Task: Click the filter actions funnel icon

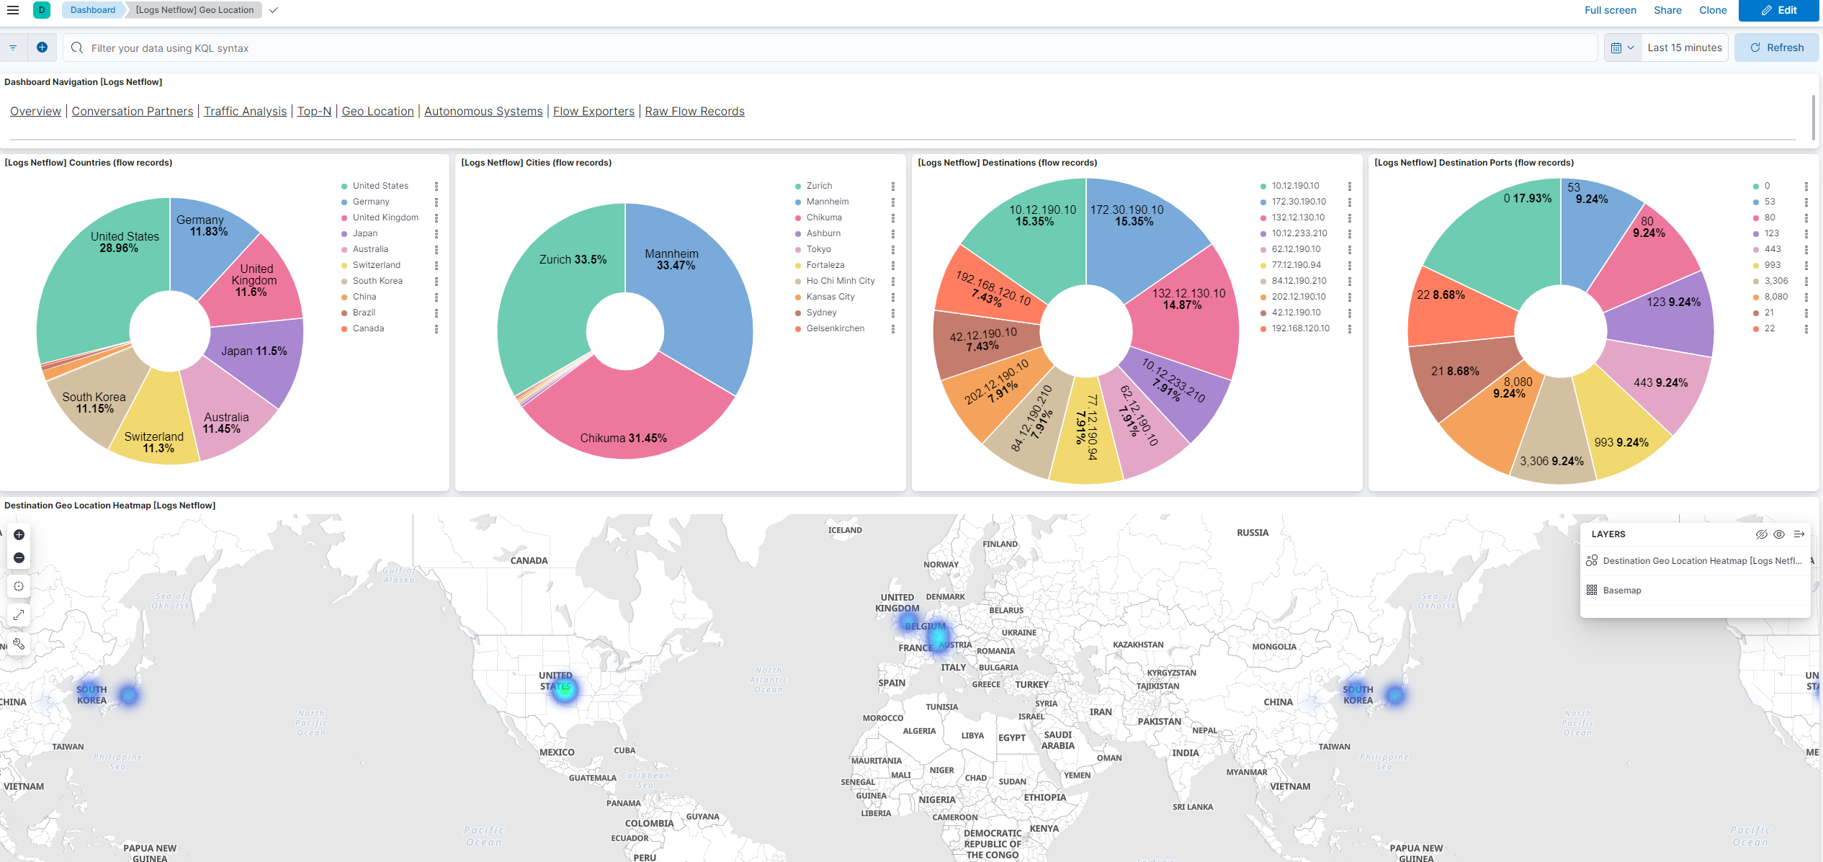Action: 13,47
